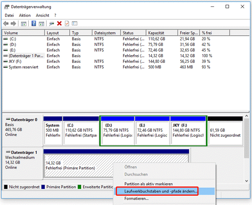Click the 463 MB free space cell
Screen dimensions: 252x205
[186, 67]
